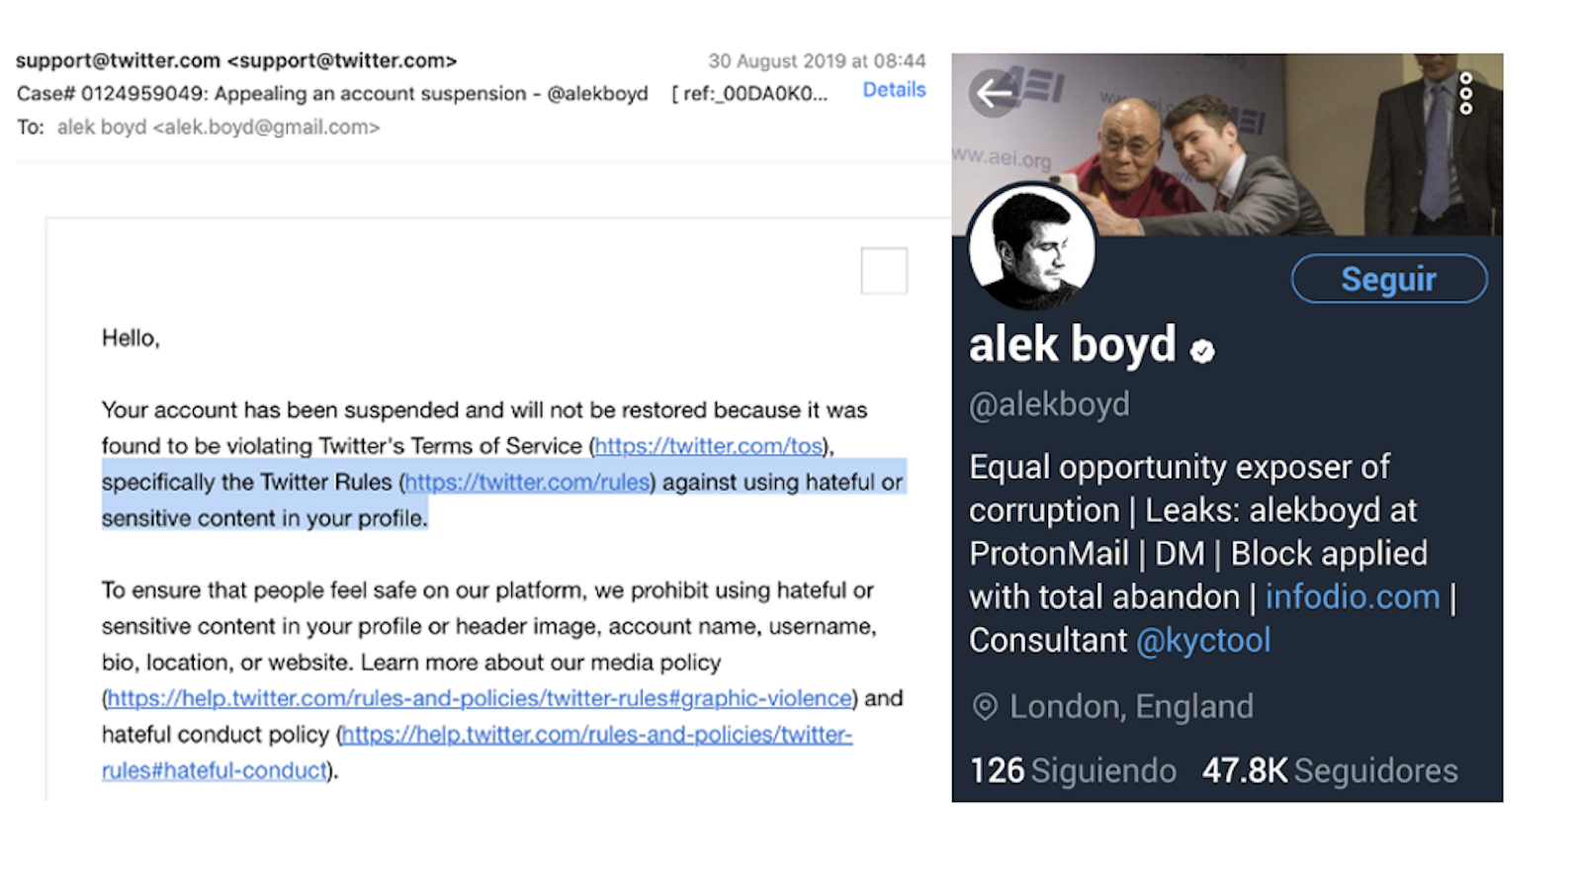The height and width of the screenshot is (880, 1578).
Task: Click the empty image placeholder box in email
Action: [x=884, y=271]
